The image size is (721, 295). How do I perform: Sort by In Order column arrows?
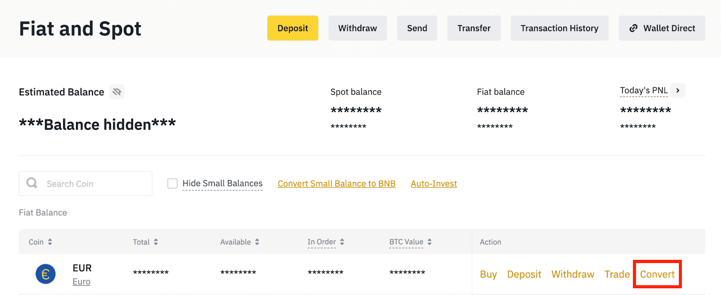point(342,242)
